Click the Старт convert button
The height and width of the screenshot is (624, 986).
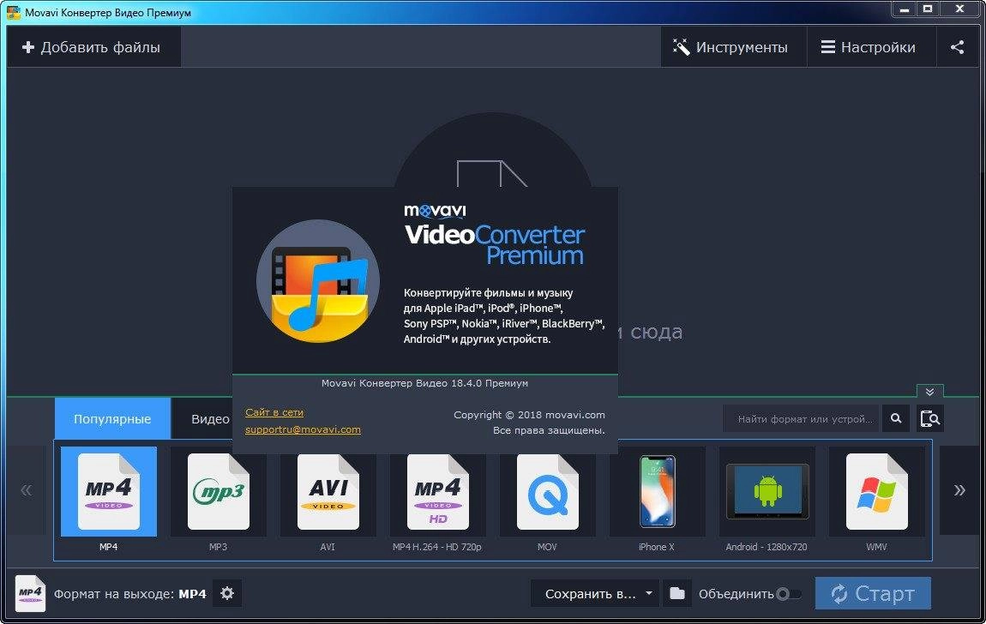pos(873,593)
